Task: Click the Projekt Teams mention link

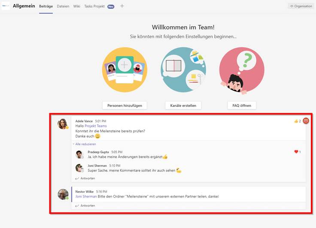Action: pos(95,126)
